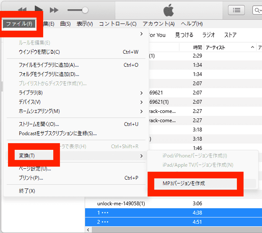Viewport: 262px width, 233px height.
Task: Switch to the ラジオ tab
Action: (x=208, y=35)
